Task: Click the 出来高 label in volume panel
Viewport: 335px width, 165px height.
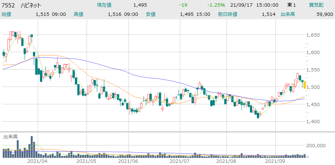Action: click(10, 137)
